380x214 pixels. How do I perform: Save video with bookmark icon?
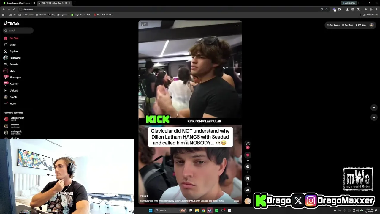click(248, 178)
